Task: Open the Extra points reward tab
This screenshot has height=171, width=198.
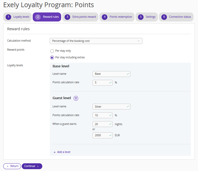Action: coord(80,17)
